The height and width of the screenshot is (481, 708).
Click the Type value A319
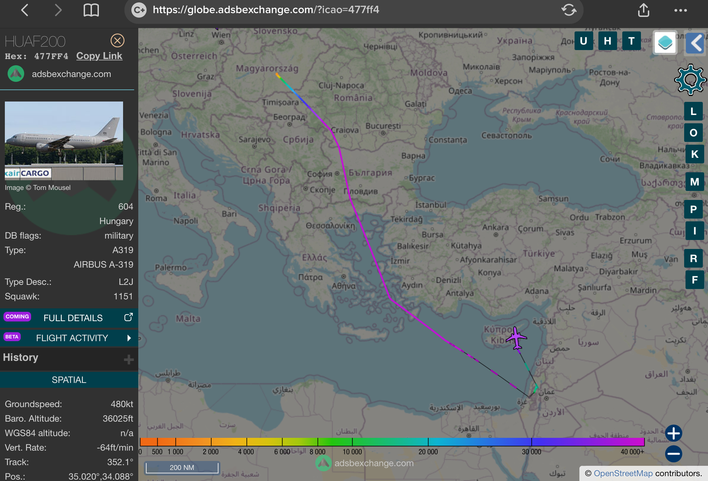click(123, 250)
